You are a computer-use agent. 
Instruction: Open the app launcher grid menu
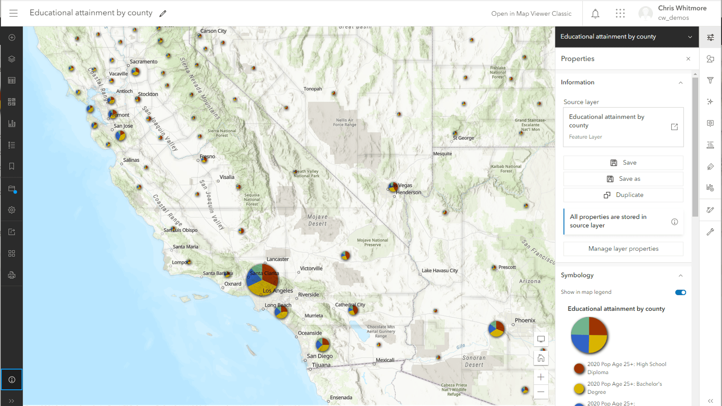620,13
